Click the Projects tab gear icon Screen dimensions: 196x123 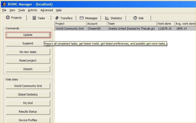pyautogui.click(x=8, y=17)
